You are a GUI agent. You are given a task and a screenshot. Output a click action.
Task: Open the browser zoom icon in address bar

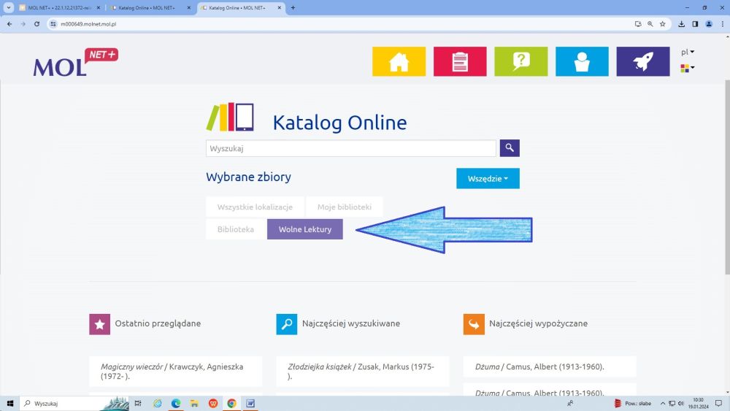click(x=650, y=24)
